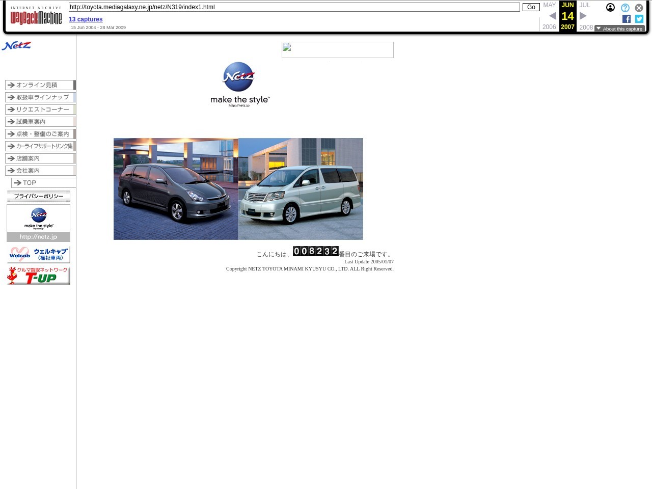Open the 13 captures link

[x=86, y=19]
